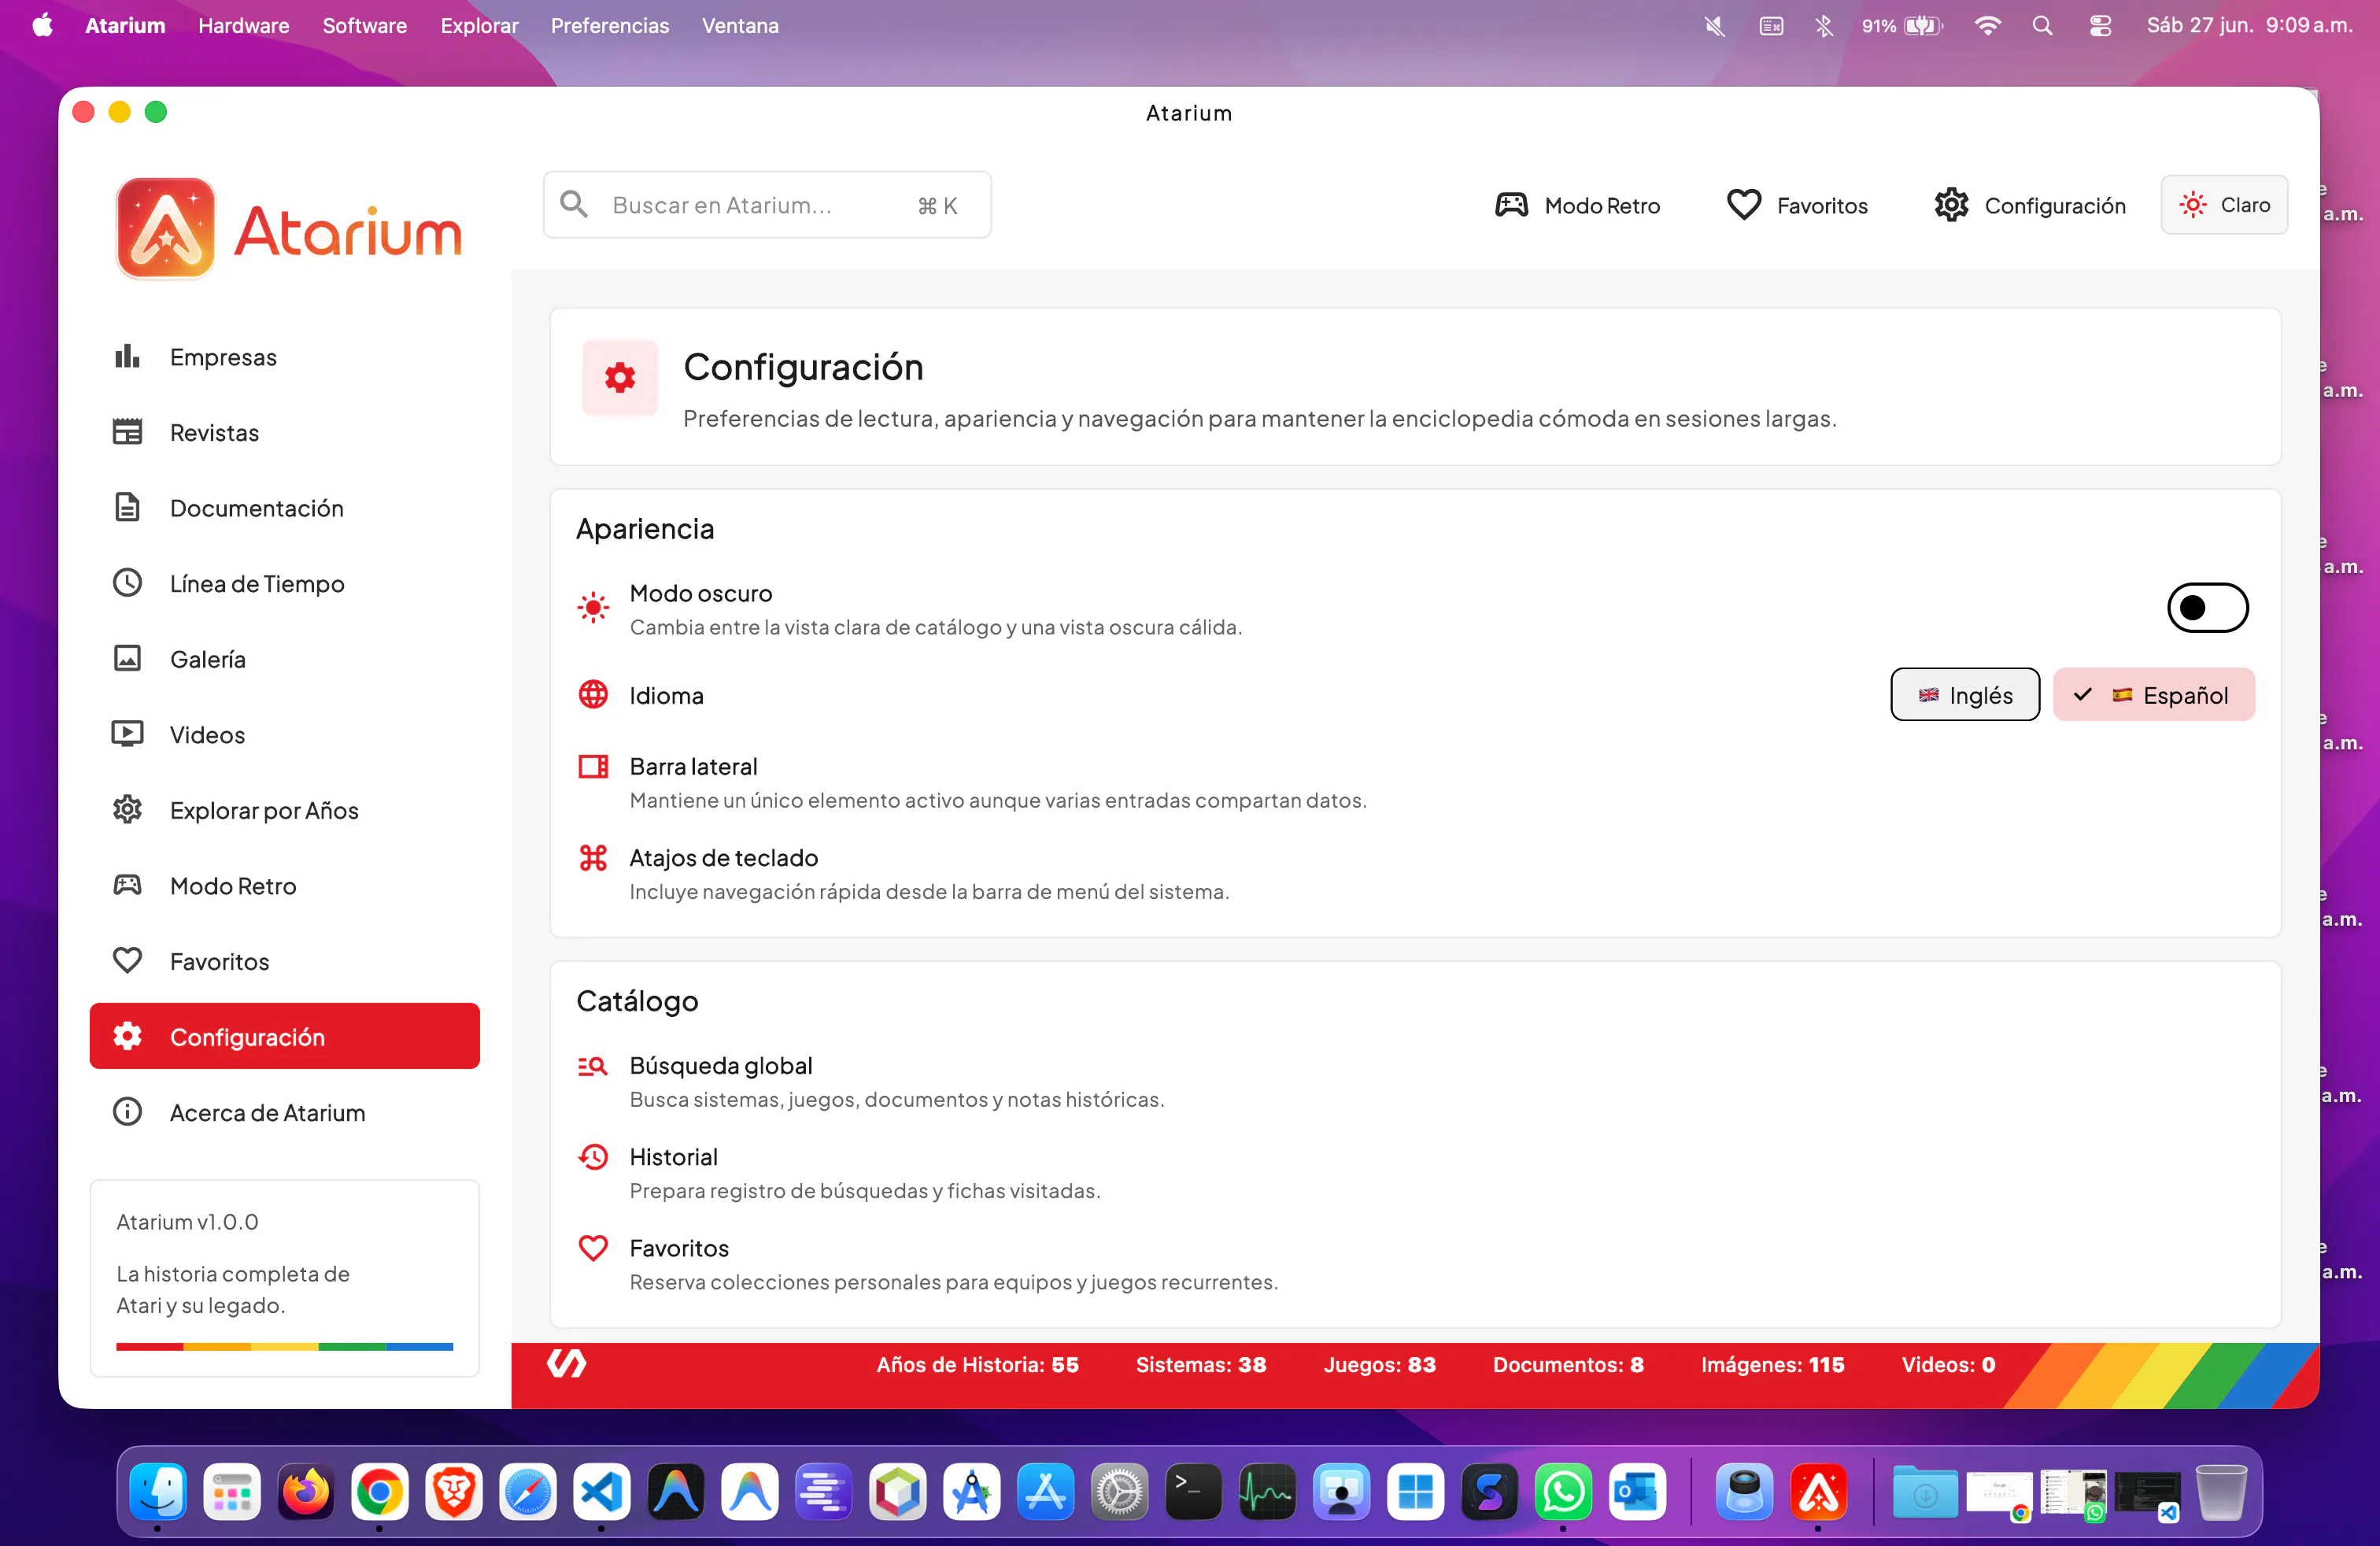The image size is (2380, 1546).
Task: Open the Preferencias menu
Action: click(x=610, y=26)
